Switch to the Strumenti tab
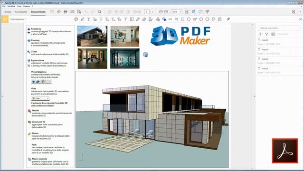Screen dimensions: 304x171 [x=21, y=12]
